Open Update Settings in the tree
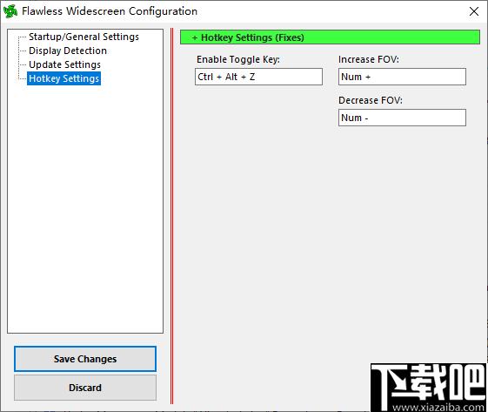The width and height of the screenshot is (488, 412). point(64,64)
